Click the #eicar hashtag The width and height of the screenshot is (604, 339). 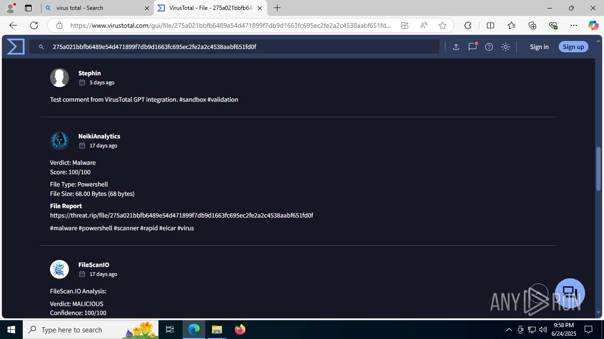[x=168, y=228]
